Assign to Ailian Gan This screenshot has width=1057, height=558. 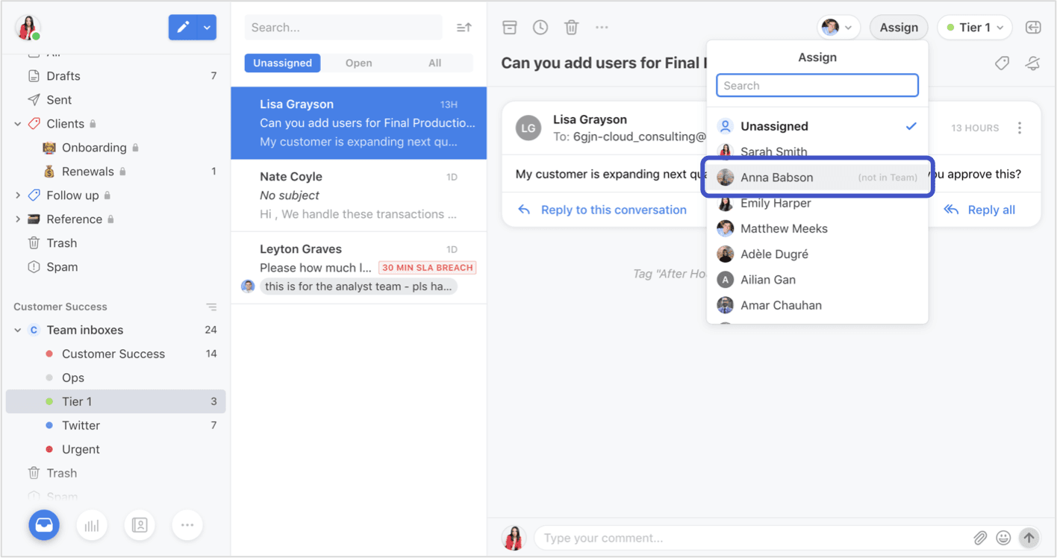pyautogui.click(x=817, y=280)
